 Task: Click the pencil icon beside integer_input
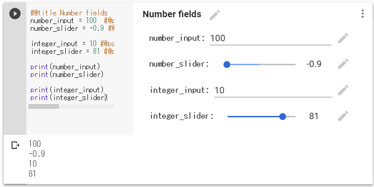tap(343, 90)
